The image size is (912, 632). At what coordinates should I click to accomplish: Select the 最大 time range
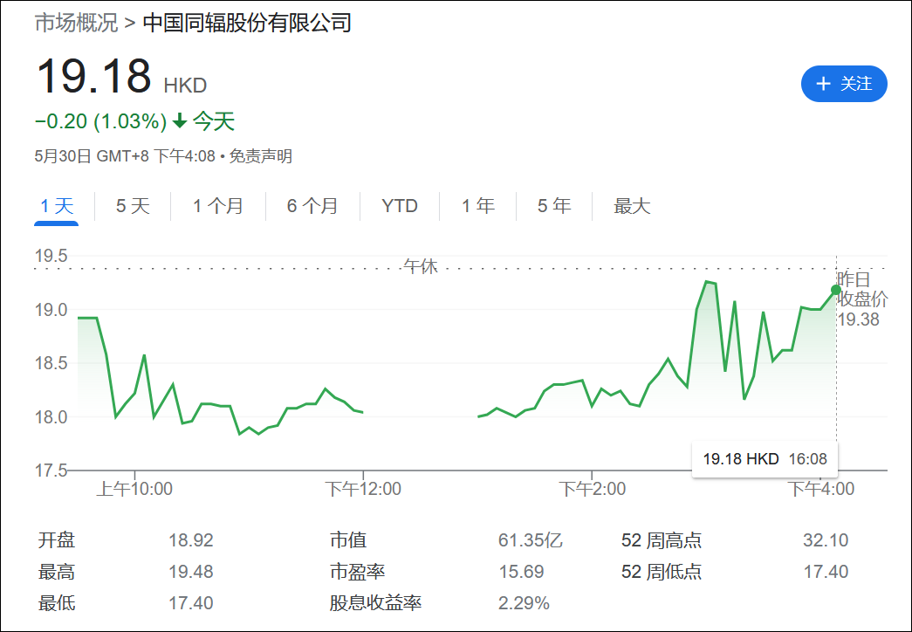[x=631, y=206]
